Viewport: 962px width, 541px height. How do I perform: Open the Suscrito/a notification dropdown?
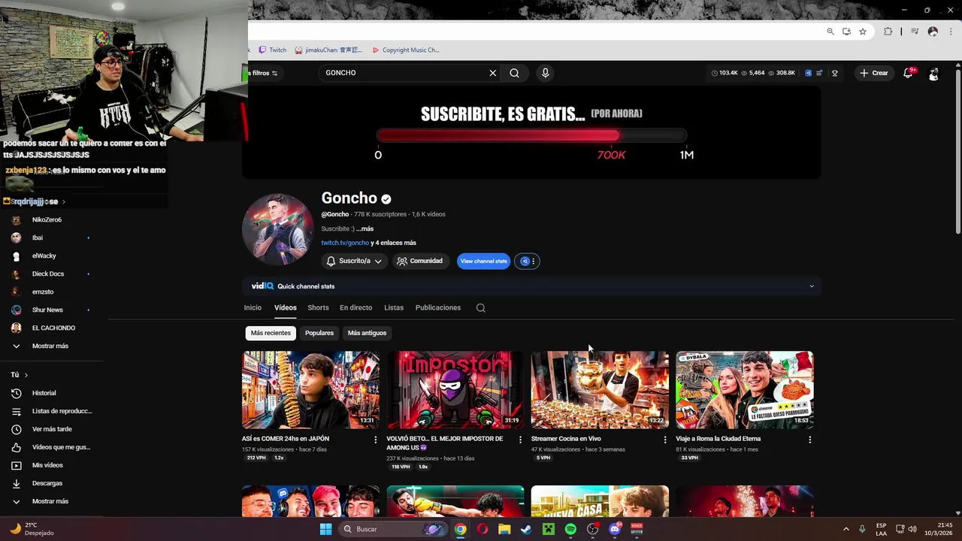pyautogui.click(x=353, y=261)
